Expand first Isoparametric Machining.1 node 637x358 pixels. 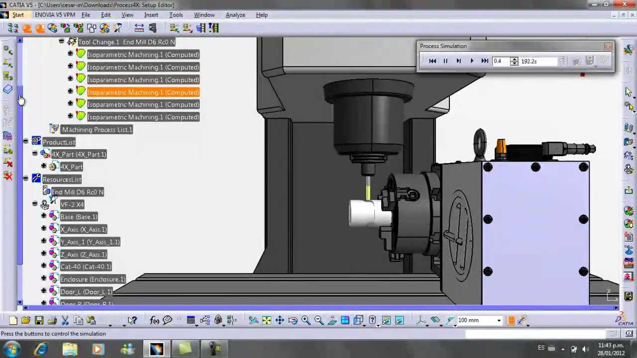70,54
